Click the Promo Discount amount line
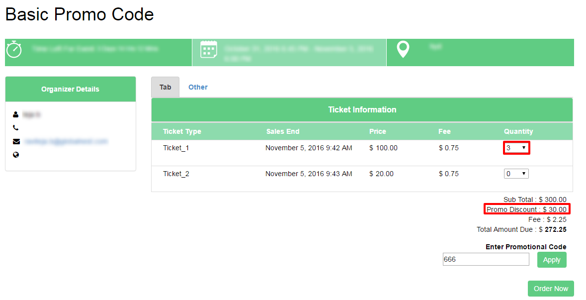Image resolution: width=586 pixels, height=300 pixels. click(x=526, y=209)
